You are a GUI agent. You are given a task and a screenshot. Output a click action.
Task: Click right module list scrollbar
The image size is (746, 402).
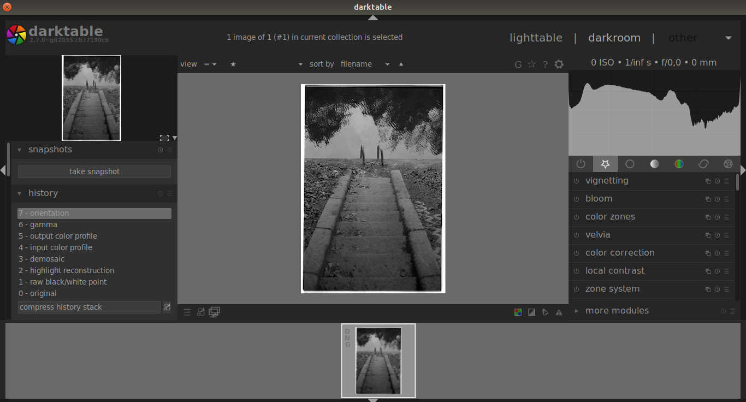pyautogui.click(x=737, y=182)
